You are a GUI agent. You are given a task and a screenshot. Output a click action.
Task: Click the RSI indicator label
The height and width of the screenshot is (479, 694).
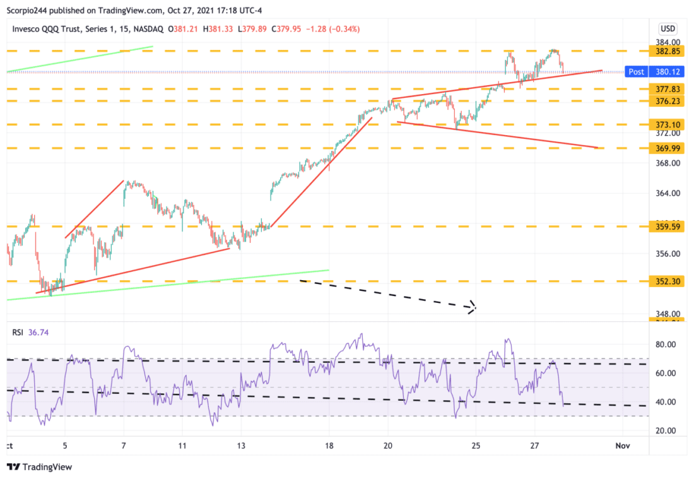18,333
